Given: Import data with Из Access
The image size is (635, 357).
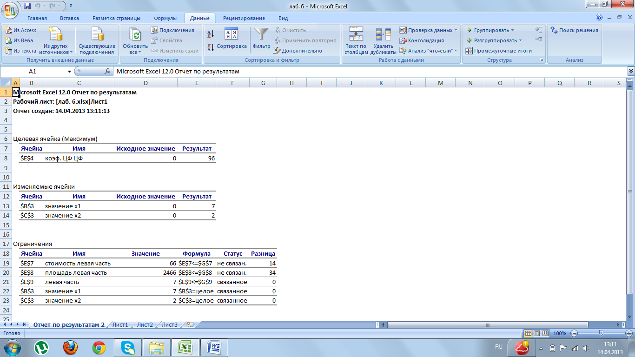Looking at the screenshot, I should tap(20, 30).
